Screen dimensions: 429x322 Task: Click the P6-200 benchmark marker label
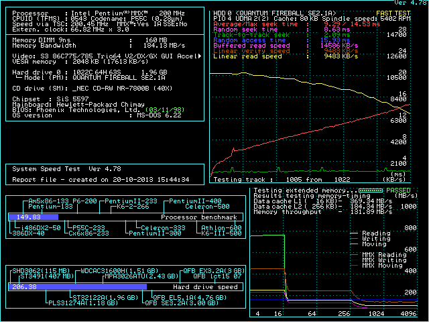[84, 201]
